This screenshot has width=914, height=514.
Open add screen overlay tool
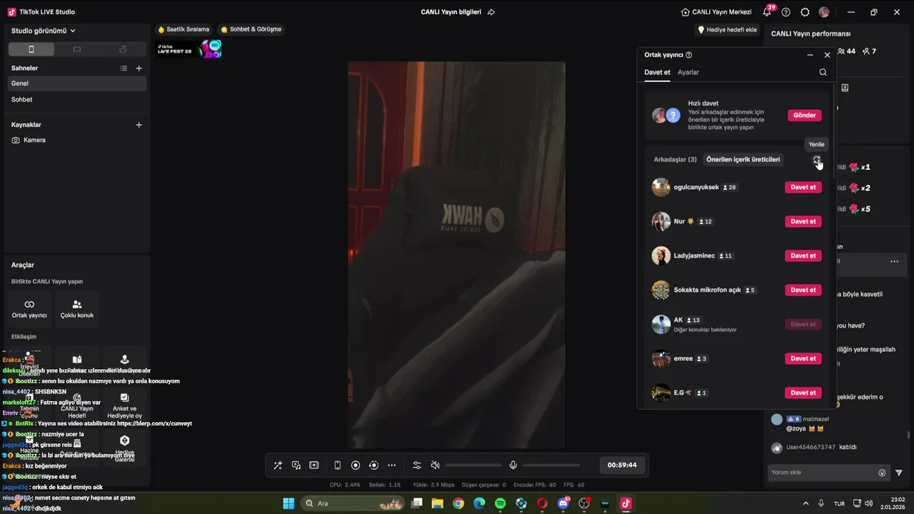[314, 465]
